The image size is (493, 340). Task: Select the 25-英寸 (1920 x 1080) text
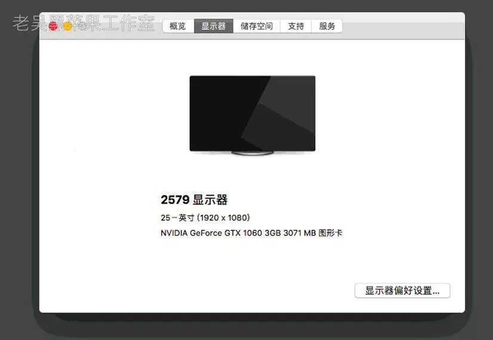point(205,218)
